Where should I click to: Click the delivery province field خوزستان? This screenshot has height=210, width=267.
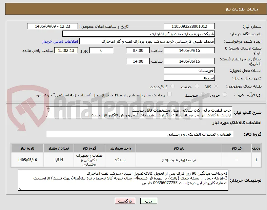tap(189, 71)
